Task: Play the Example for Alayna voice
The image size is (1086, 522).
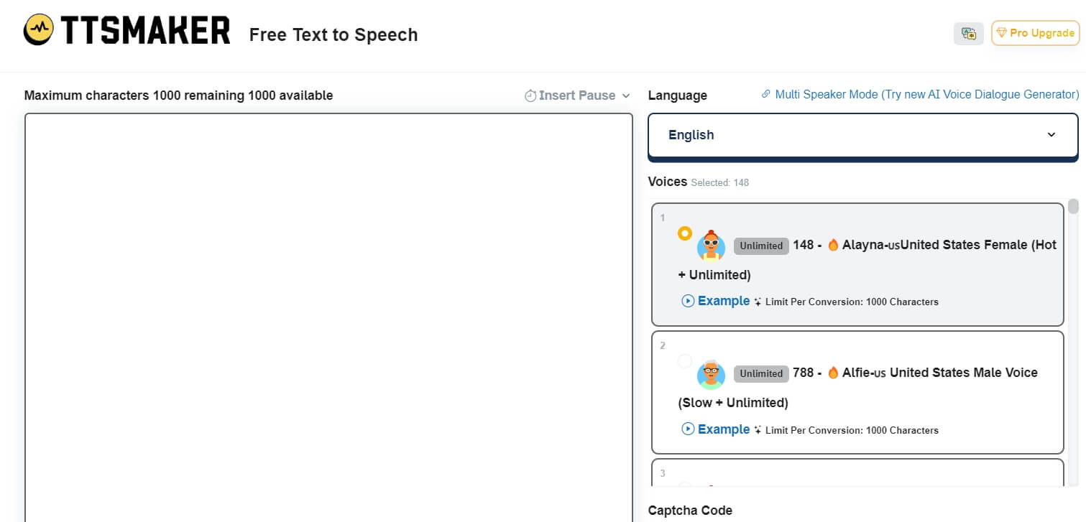Action: pos(715,301)
